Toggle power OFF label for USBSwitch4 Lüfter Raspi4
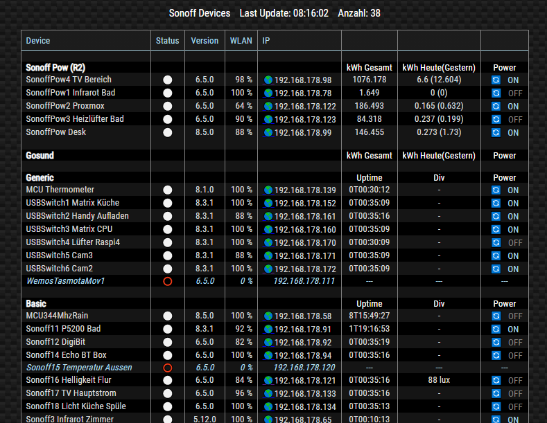Viewport: 547px width, 423px height. coord(515,243)
